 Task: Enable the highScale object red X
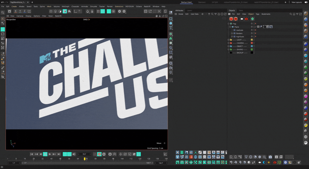pos(255,36)
